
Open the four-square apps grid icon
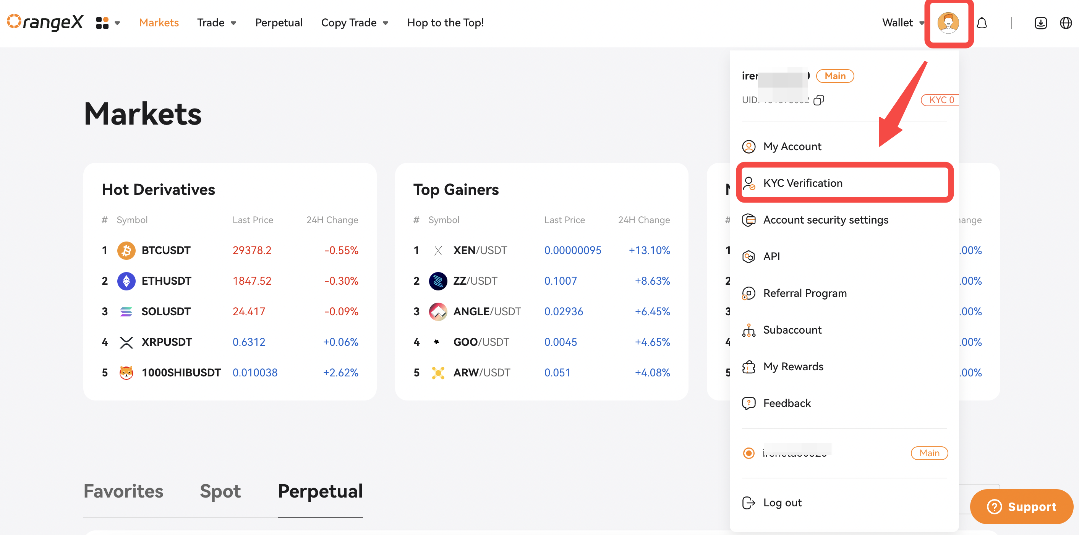tap(102, 23)
